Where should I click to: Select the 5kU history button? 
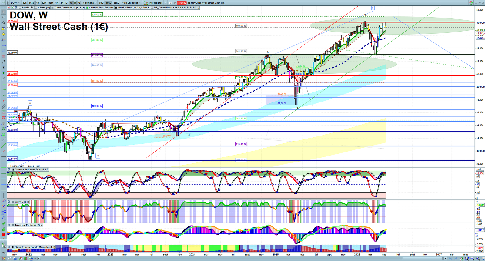point(101,3)
